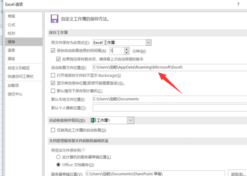Open the 校对 options category
This screenshot has height=176, width=247.
tap(11, 33)
